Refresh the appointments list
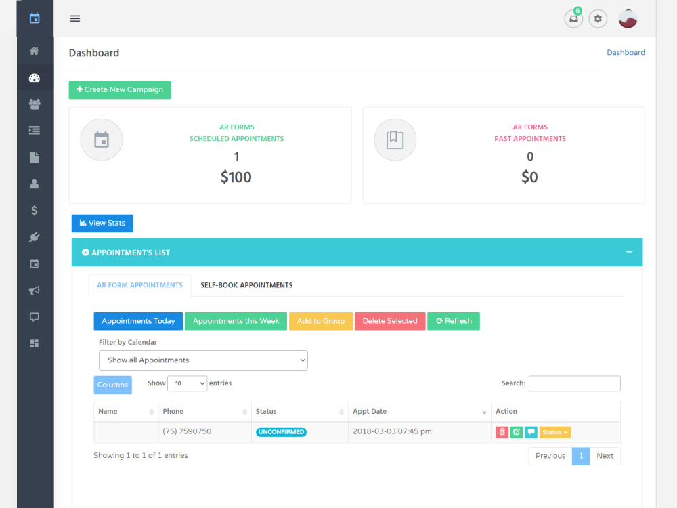Screen dimensions: 677x508 point(454,321)
